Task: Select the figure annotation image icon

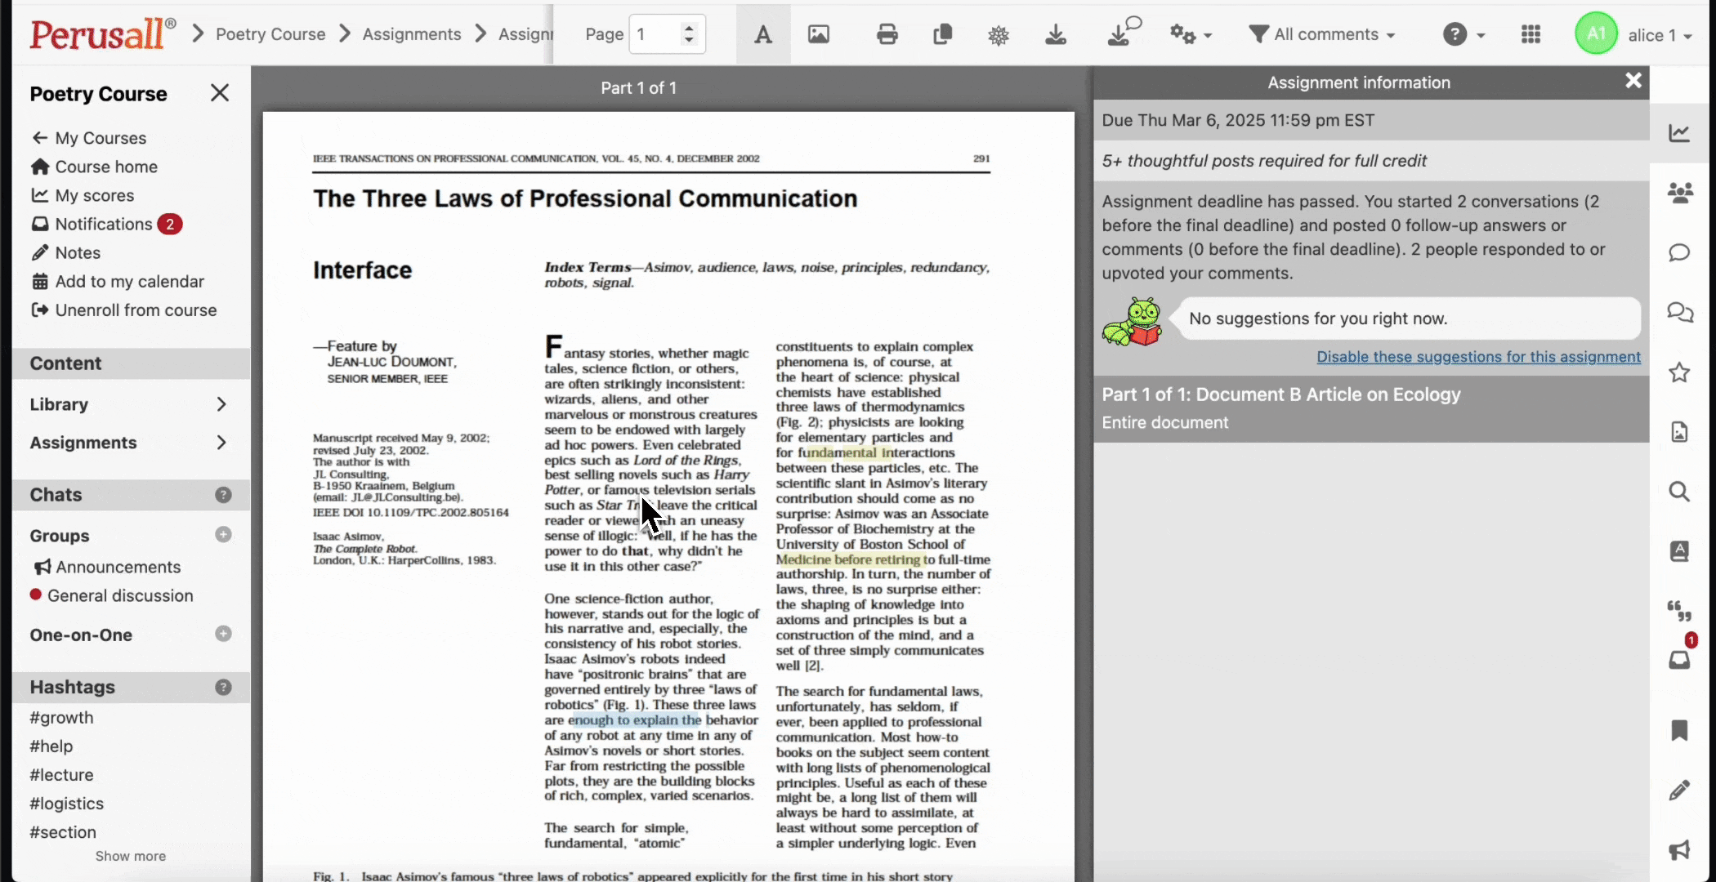Action: point(818,34)
